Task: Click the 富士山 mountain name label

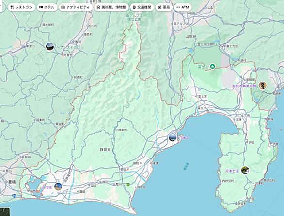Action: [204, 67]
